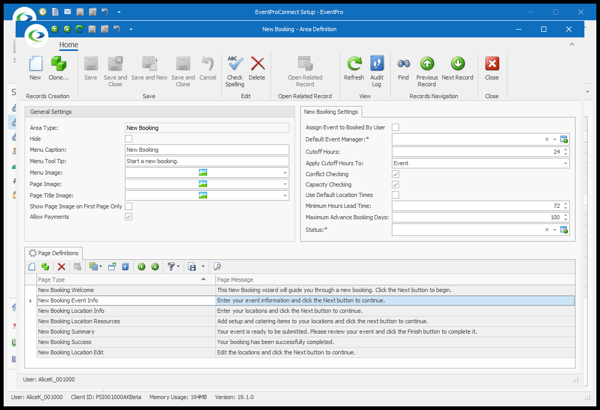The width and height of the screenshot is (600, 410).
Task: Toggle the Conflict Checking checkbox
Action: coord(395,174)
